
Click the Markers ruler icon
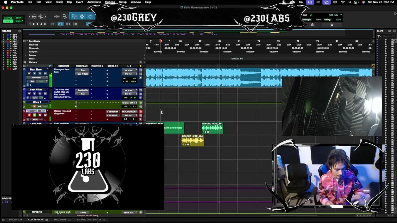[25, 62]
